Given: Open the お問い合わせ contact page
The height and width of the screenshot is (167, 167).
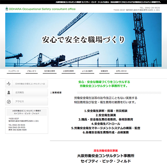Looking at the screenshot, I should point(121,71).
